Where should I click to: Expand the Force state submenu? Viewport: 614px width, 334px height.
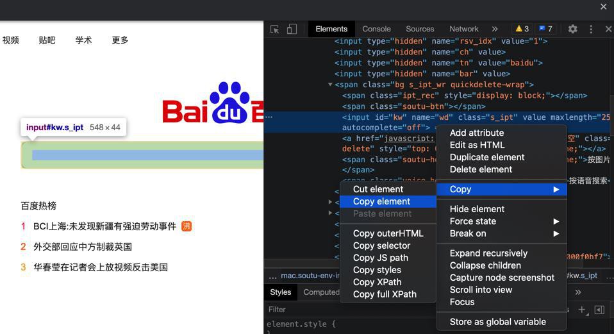tap(502, 221)
